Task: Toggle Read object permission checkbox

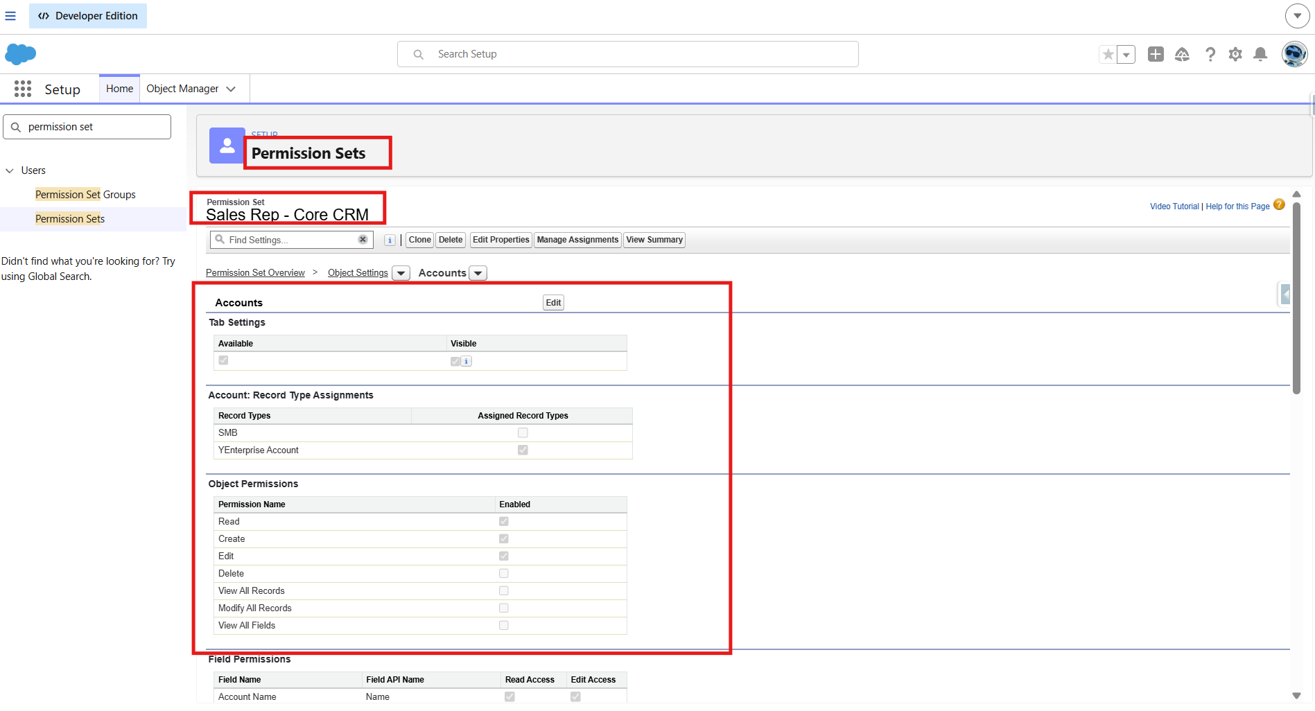Action: (x=504, y=521)
